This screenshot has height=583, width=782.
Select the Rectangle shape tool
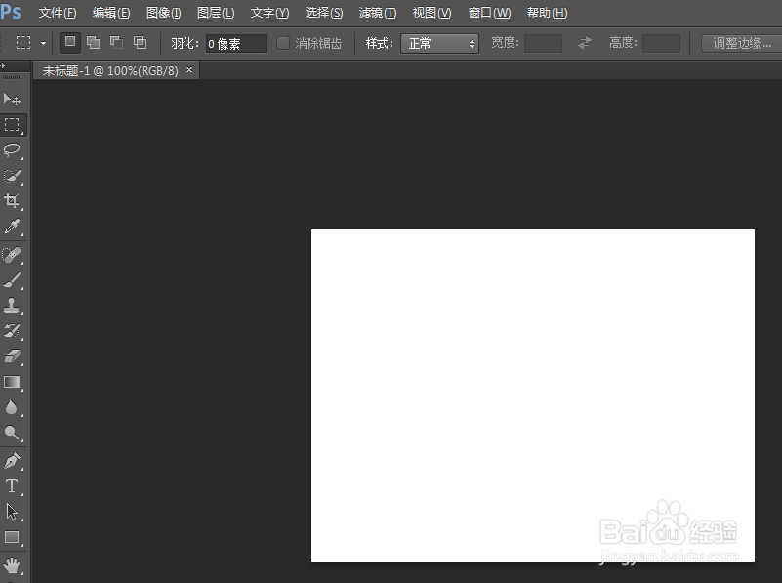(12, 537)
